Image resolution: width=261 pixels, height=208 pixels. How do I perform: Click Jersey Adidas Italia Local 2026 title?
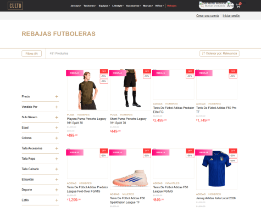216,198
